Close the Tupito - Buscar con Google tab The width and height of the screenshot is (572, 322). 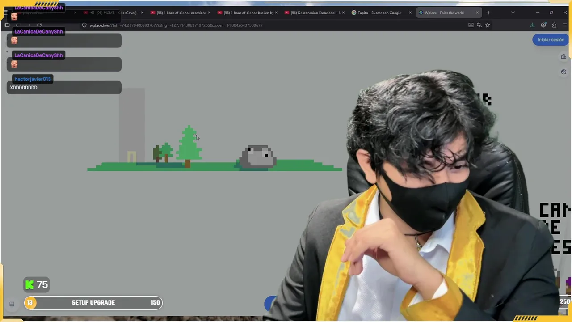point(410,13)
